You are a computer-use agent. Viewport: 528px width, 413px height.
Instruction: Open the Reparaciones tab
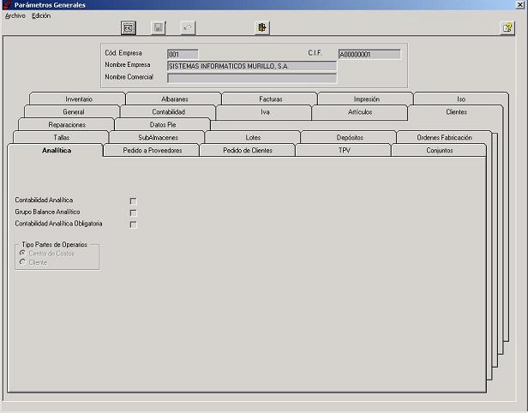point(67,124)
